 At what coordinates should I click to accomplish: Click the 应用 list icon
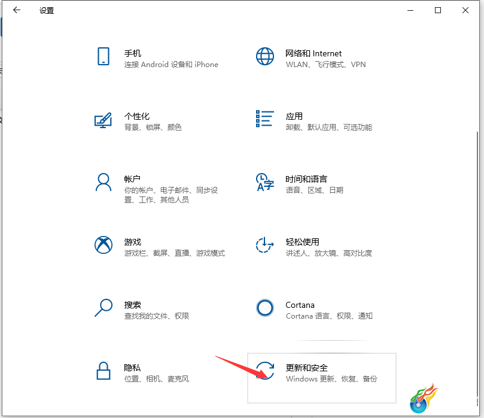click(x=265, y=119)
